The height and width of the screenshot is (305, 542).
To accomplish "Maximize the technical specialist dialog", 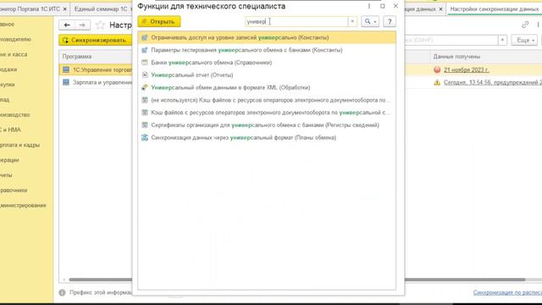I will click(382, 6).
